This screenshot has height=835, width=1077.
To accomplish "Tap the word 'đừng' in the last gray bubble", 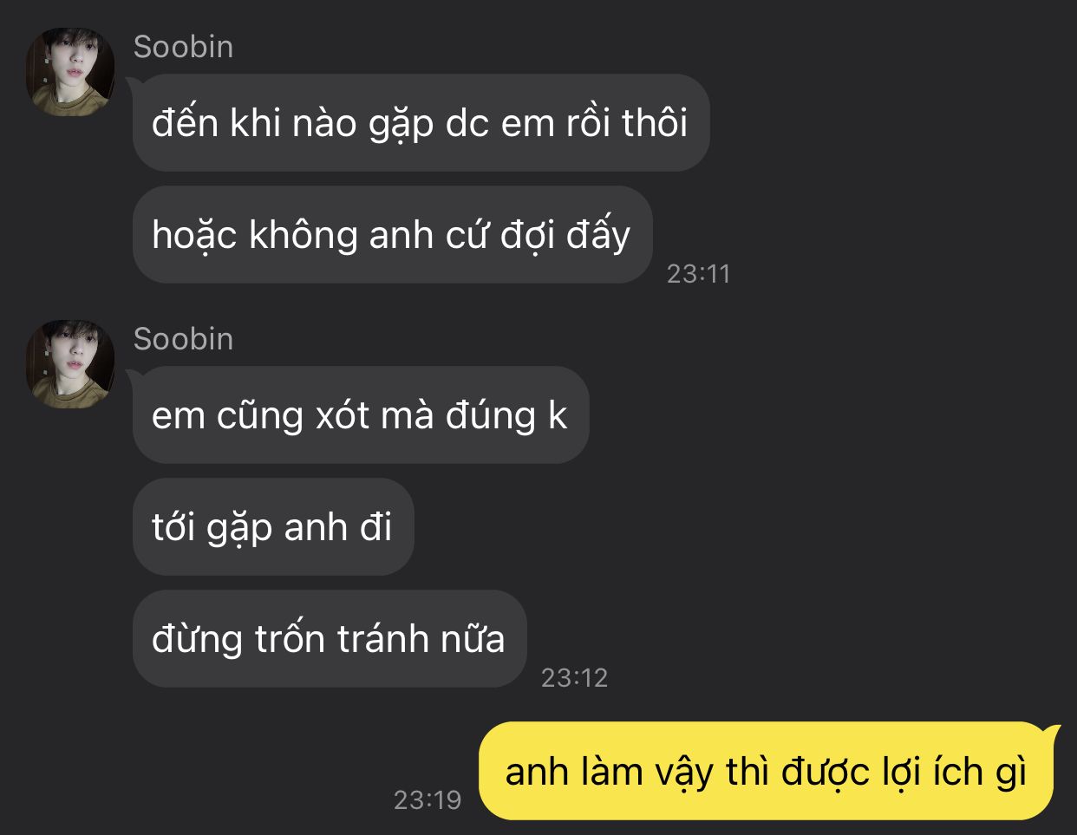I will 197,640.
